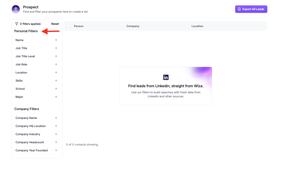Reset all applied filters
287x177 pixels.
[x=55, y=24]
